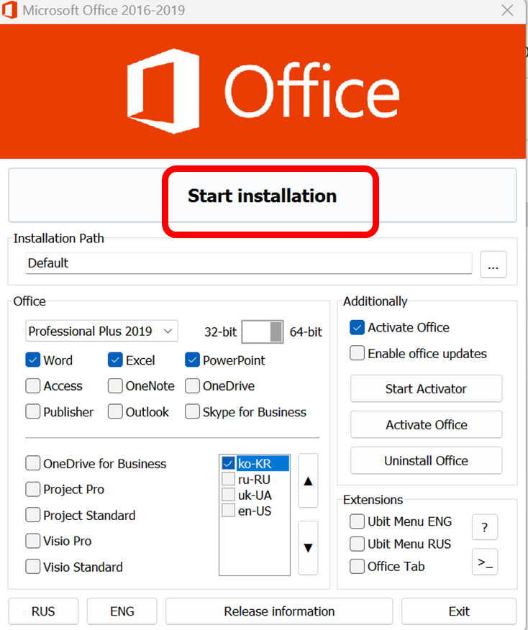Open the installation path browse button
The image size is (528, 630).
pyautogui.click(x=493, y=265)
